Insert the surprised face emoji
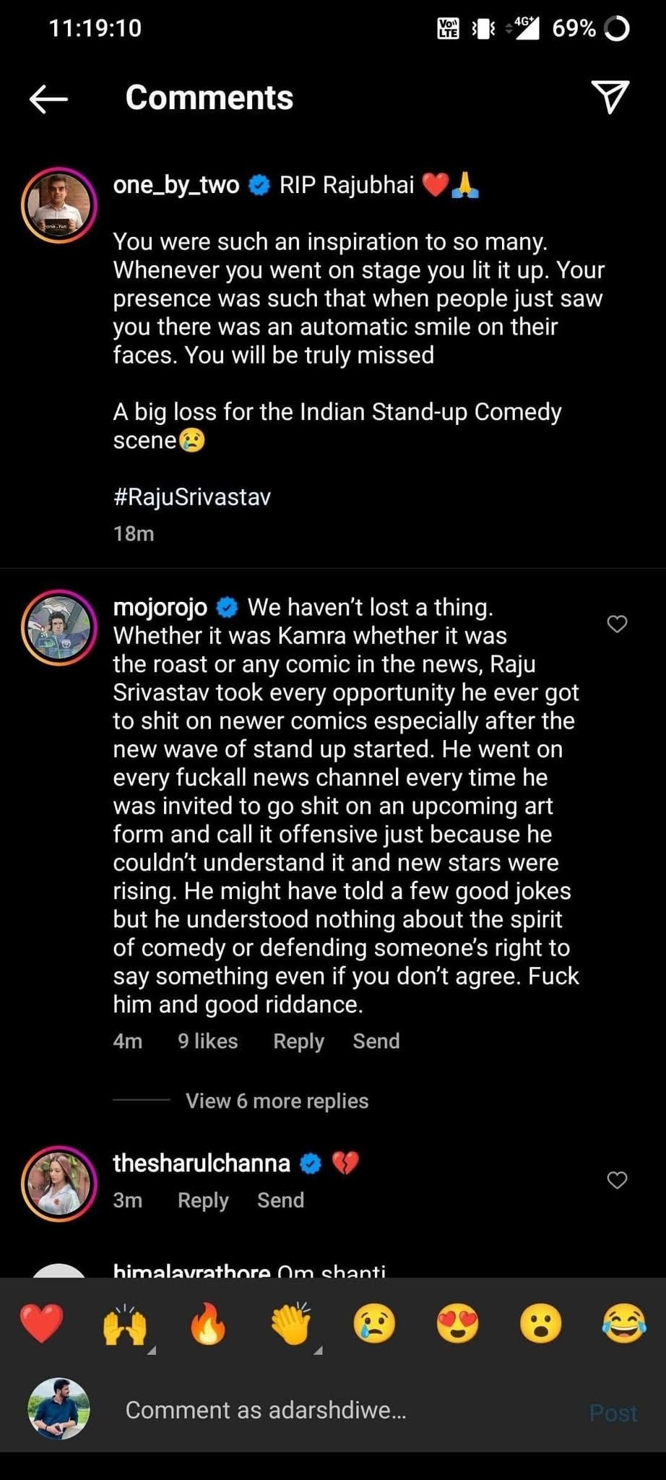This screenshot has width=666, height=1480. [x=541, y=1324]
